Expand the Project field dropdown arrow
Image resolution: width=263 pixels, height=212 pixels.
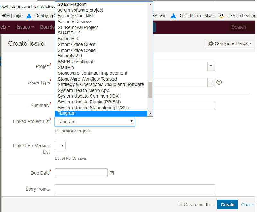coord(211,66)
